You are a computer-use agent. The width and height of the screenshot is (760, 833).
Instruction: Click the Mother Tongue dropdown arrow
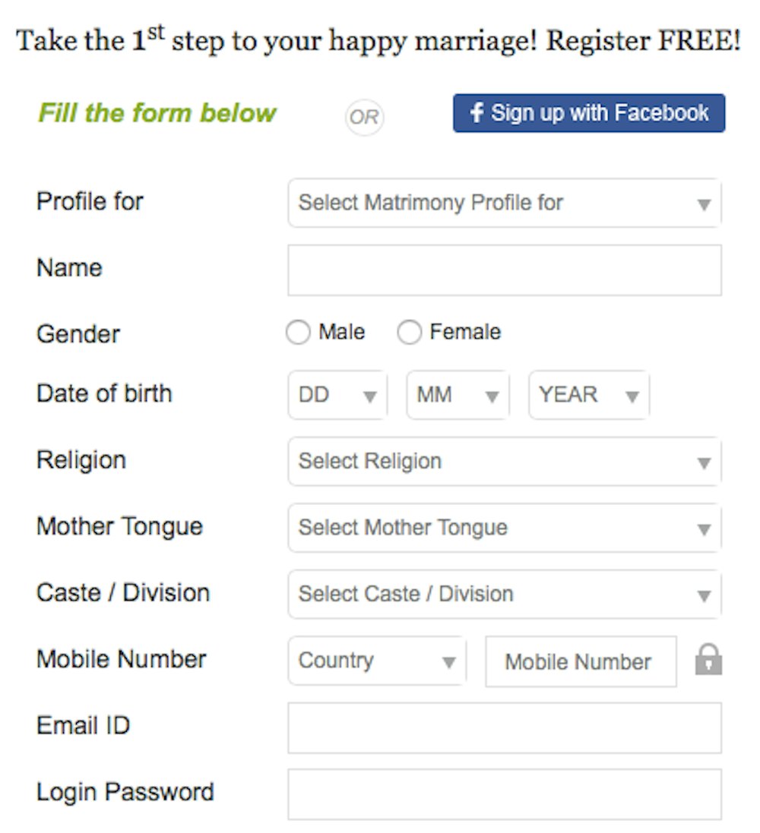(705, 529)
